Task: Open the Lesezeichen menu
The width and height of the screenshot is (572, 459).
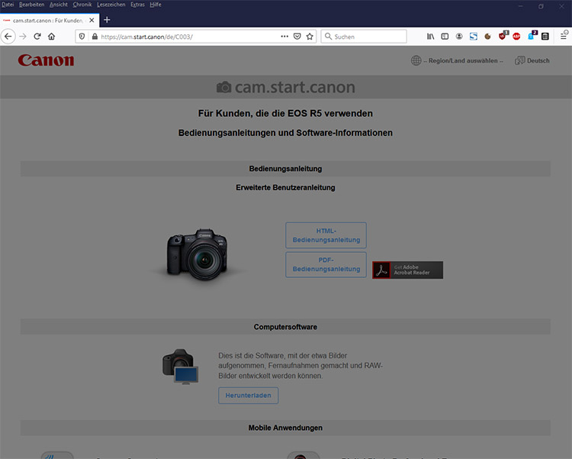Action: (x=111, y=5)
